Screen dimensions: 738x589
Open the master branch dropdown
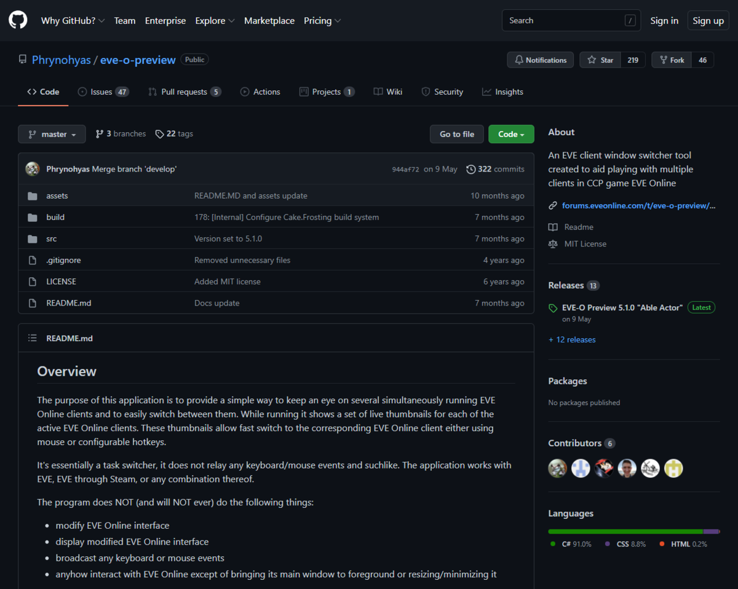click(52, 134)
